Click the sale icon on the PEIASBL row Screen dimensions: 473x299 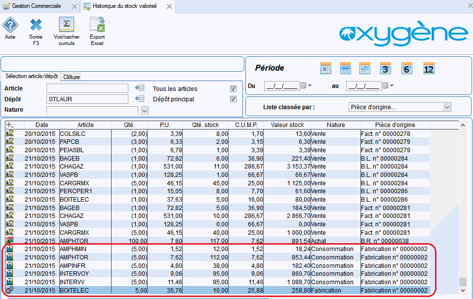click(10, 150)
